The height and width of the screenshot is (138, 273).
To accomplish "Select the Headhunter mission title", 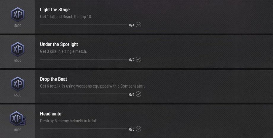I will [51, 114].
